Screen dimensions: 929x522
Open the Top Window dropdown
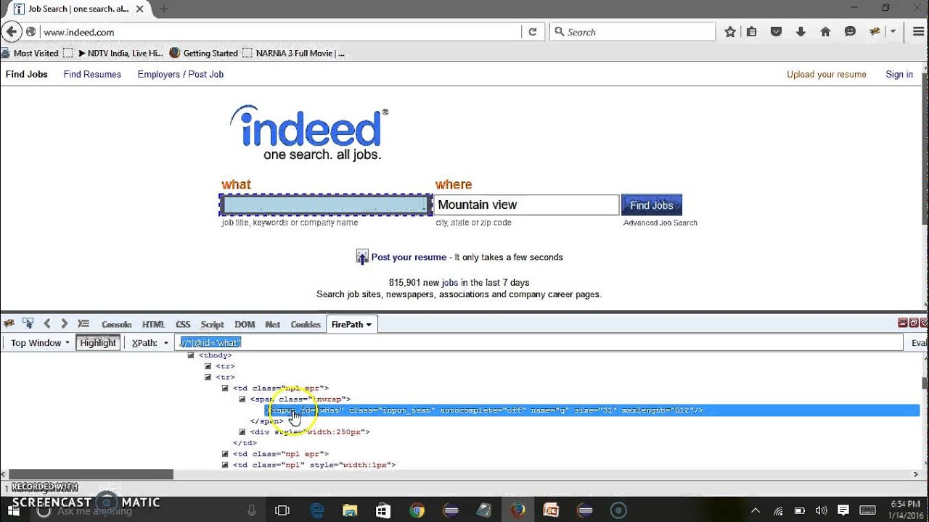[40, 343]
